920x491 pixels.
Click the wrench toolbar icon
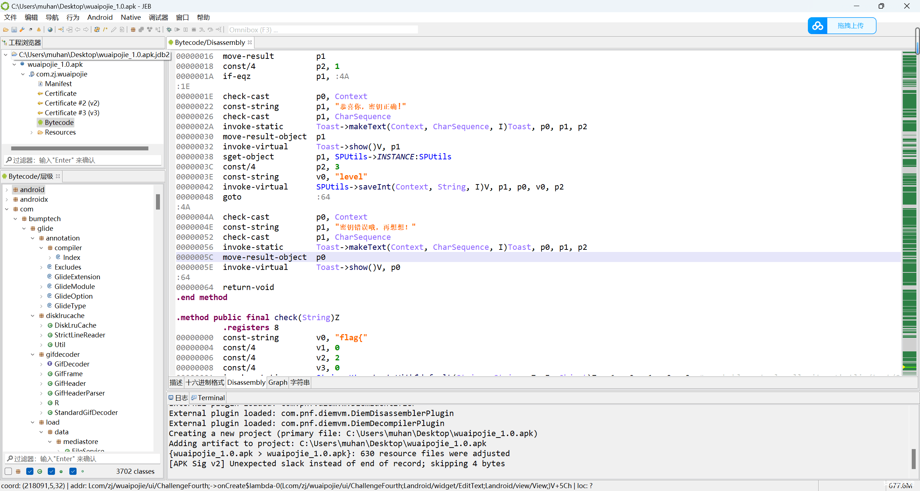[x=22, y=29]
